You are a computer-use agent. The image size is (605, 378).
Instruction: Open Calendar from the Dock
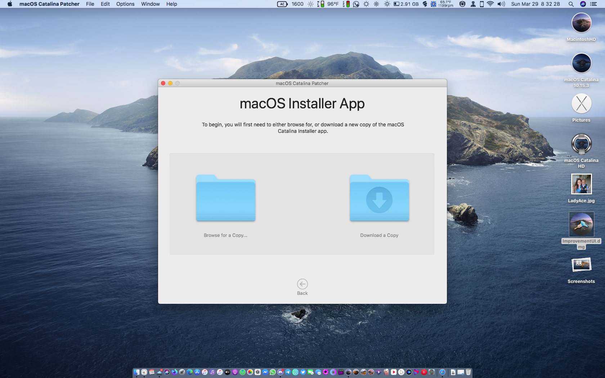[152, 372]
